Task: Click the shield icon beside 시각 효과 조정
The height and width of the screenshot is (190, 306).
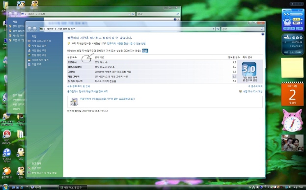Action: click(x=29, y=46)
